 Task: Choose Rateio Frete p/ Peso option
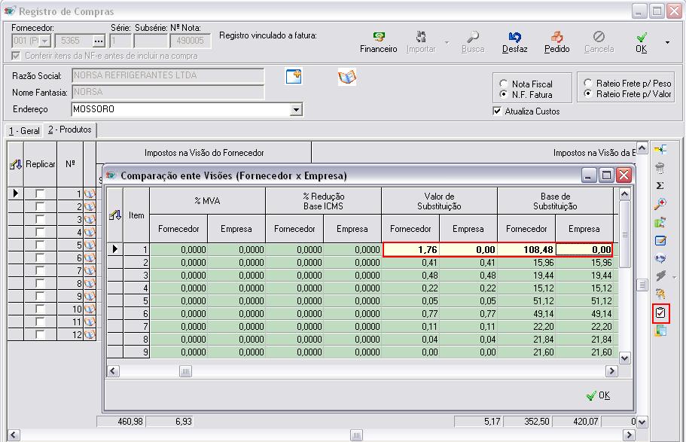[588, 83]
